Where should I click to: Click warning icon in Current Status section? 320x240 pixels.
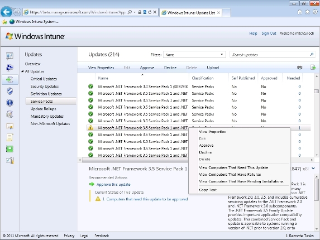point(98,199)
